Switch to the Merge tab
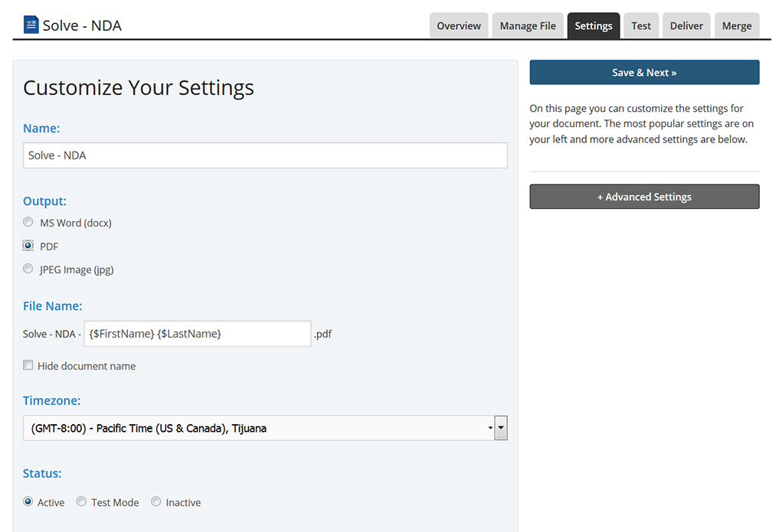 point(736,26)
